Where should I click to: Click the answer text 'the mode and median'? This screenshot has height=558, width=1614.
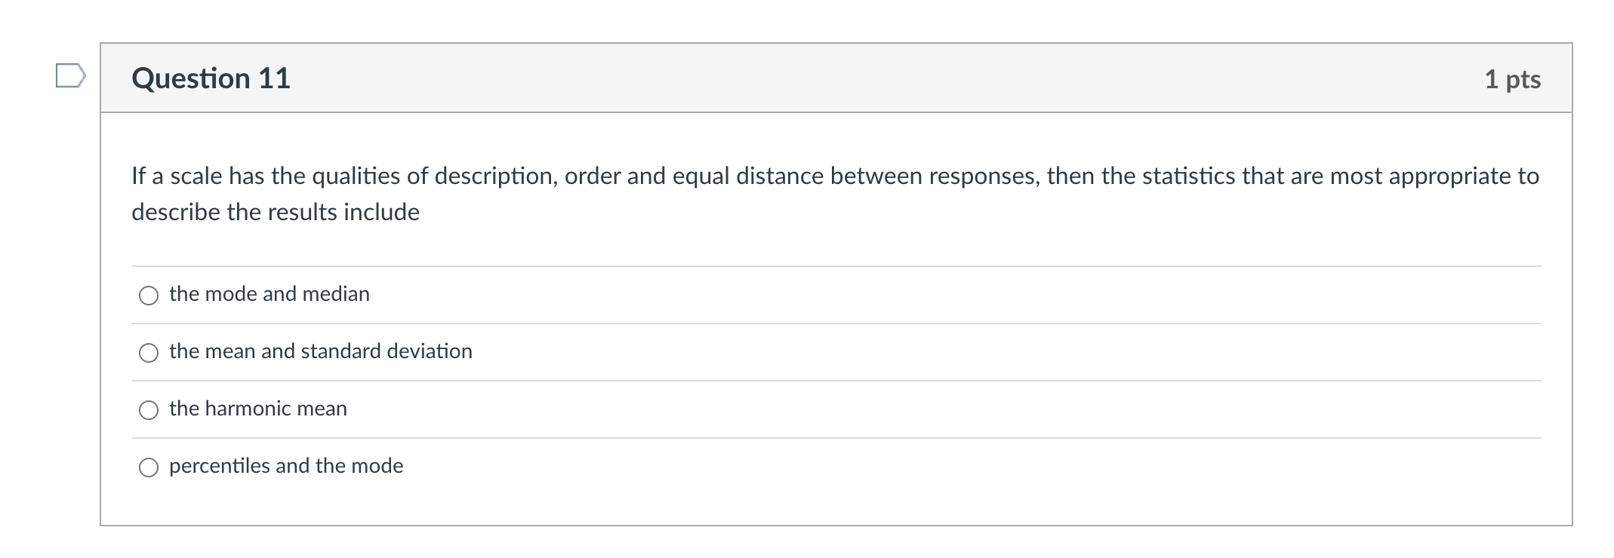270,294
